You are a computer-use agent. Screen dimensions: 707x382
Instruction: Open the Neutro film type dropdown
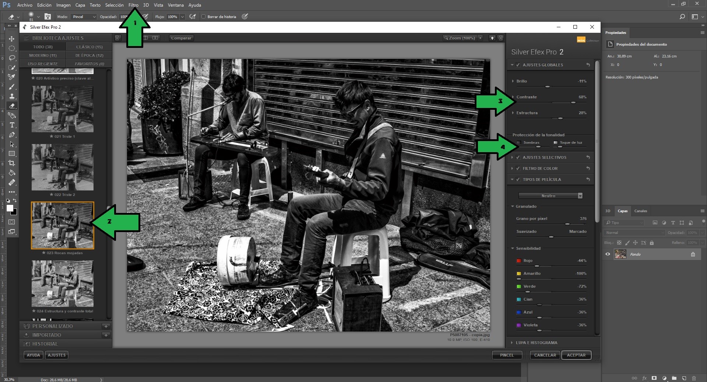(x=551, y=196)
